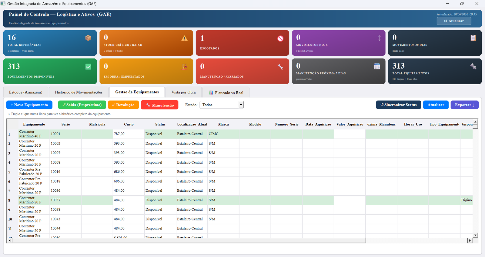This screenshot has height=257, width=485.
Task: Click the Saída (Empréstimo) button
Action: [82, 105]
